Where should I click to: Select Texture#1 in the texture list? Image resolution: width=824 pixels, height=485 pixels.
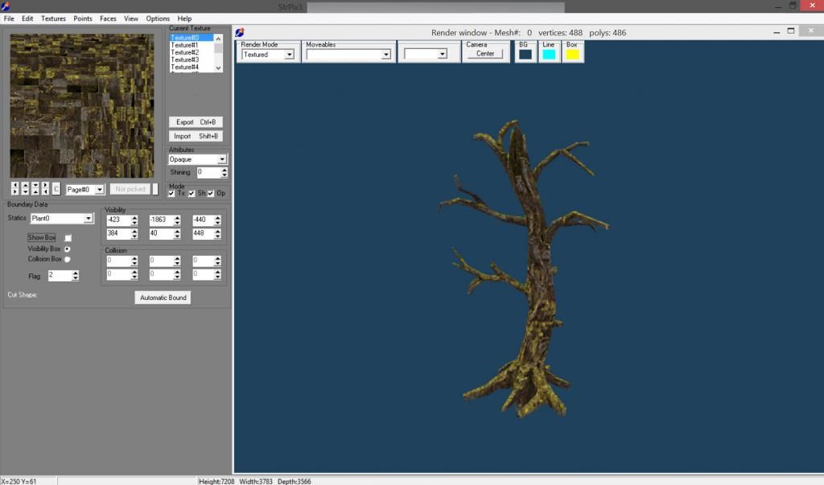tap(192, 45)
